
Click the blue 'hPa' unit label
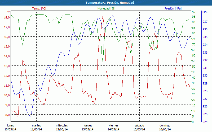205,12
